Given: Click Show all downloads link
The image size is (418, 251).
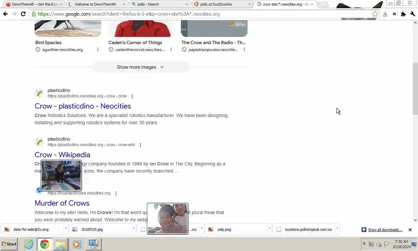Looking at the screenshot, I should click(385, 230).
